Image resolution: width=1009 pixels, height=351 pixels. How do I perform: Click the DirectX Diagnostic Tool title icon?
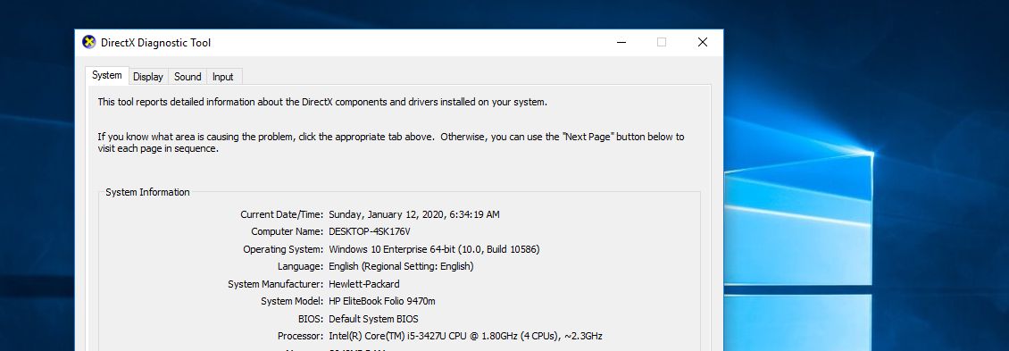click(x=88, y=43)
